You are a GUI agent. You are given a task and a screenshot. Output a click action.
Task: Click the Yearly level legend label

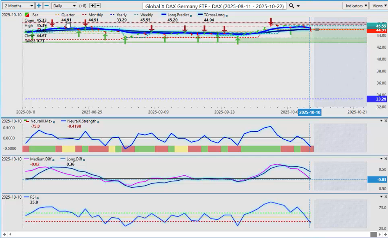click(x=121, y=15)
